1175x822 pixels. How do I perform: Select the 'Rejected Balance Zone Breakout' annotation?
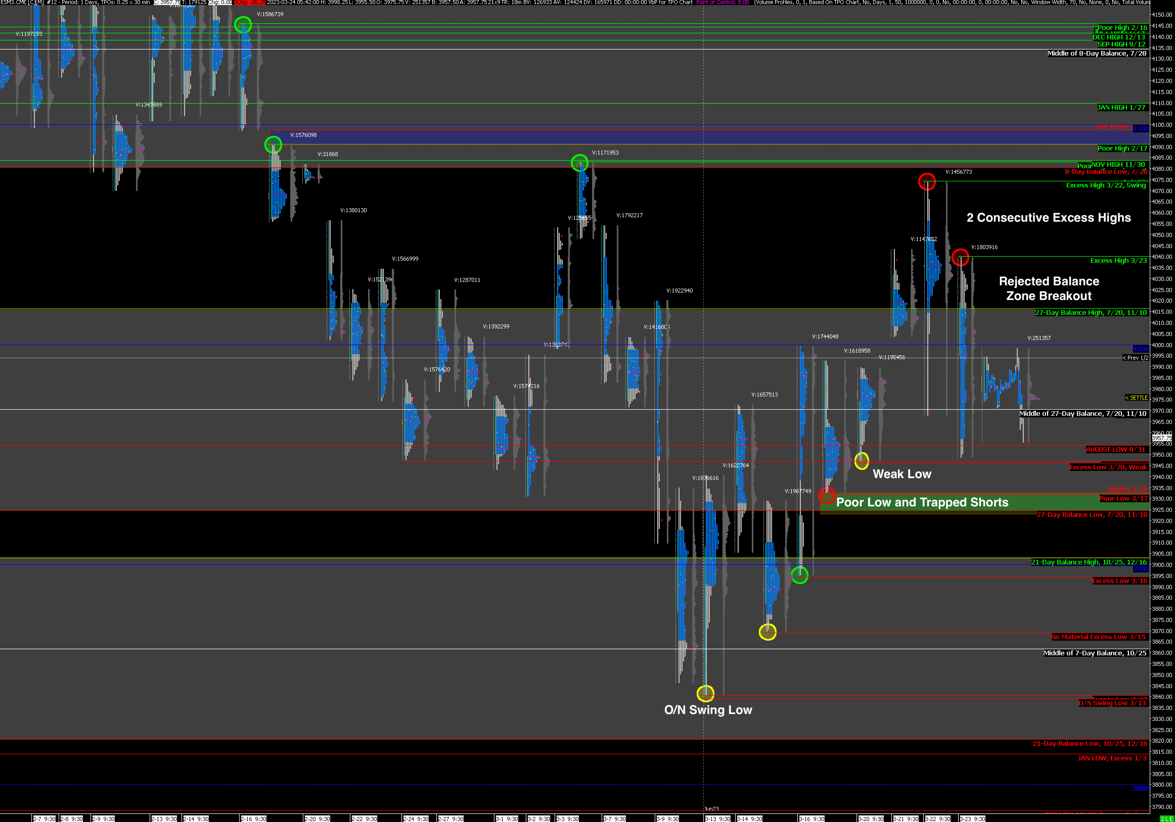(1049, 288)
